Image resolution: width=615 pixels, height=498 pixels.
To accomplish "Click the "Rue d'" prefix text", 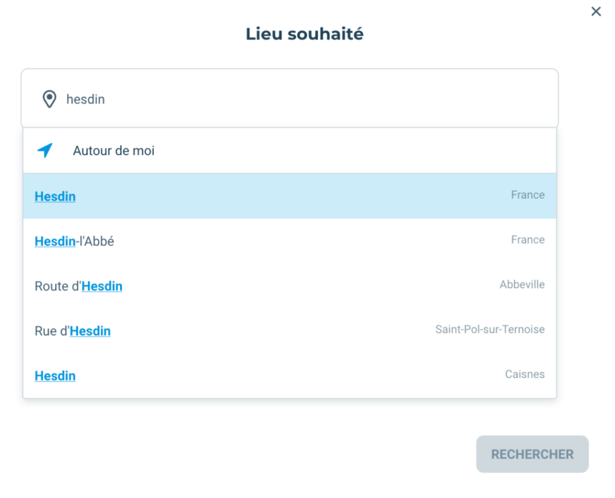I will coord(52,331).
